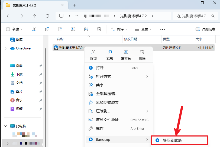Screen dimensions: 220x147
Task: Select 桌面 in the sidebar
Action: pyautogui.click(x=19, y=65)
